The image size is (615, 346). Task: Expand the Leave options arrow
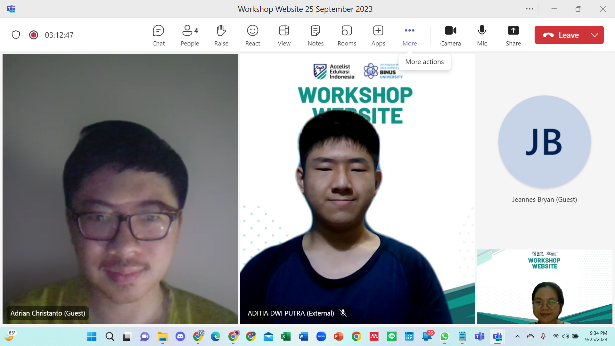594,35
